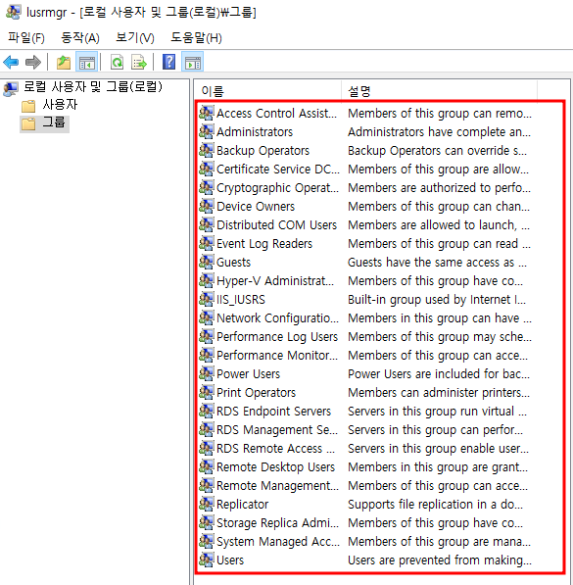Click description 'Members are allowed to launch, ...'
The image size is (573, 585).
[439, 224]
